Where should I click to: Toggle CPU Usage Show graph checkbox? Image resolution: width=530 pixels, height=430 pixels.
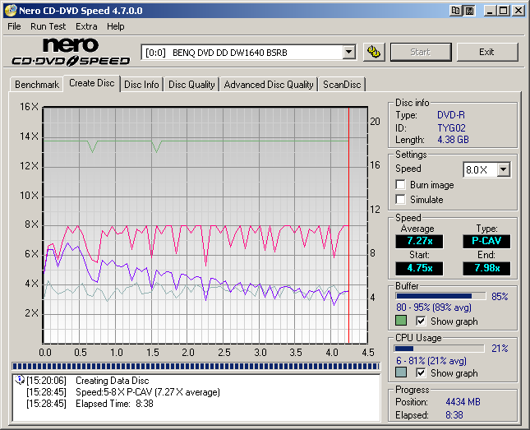pyautogui.click(x=421, y=373)
